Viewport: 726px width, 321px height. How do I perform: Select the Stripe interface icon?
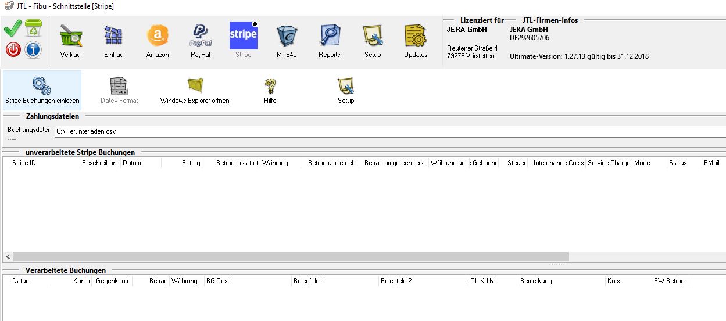click(x=244, y=41)
